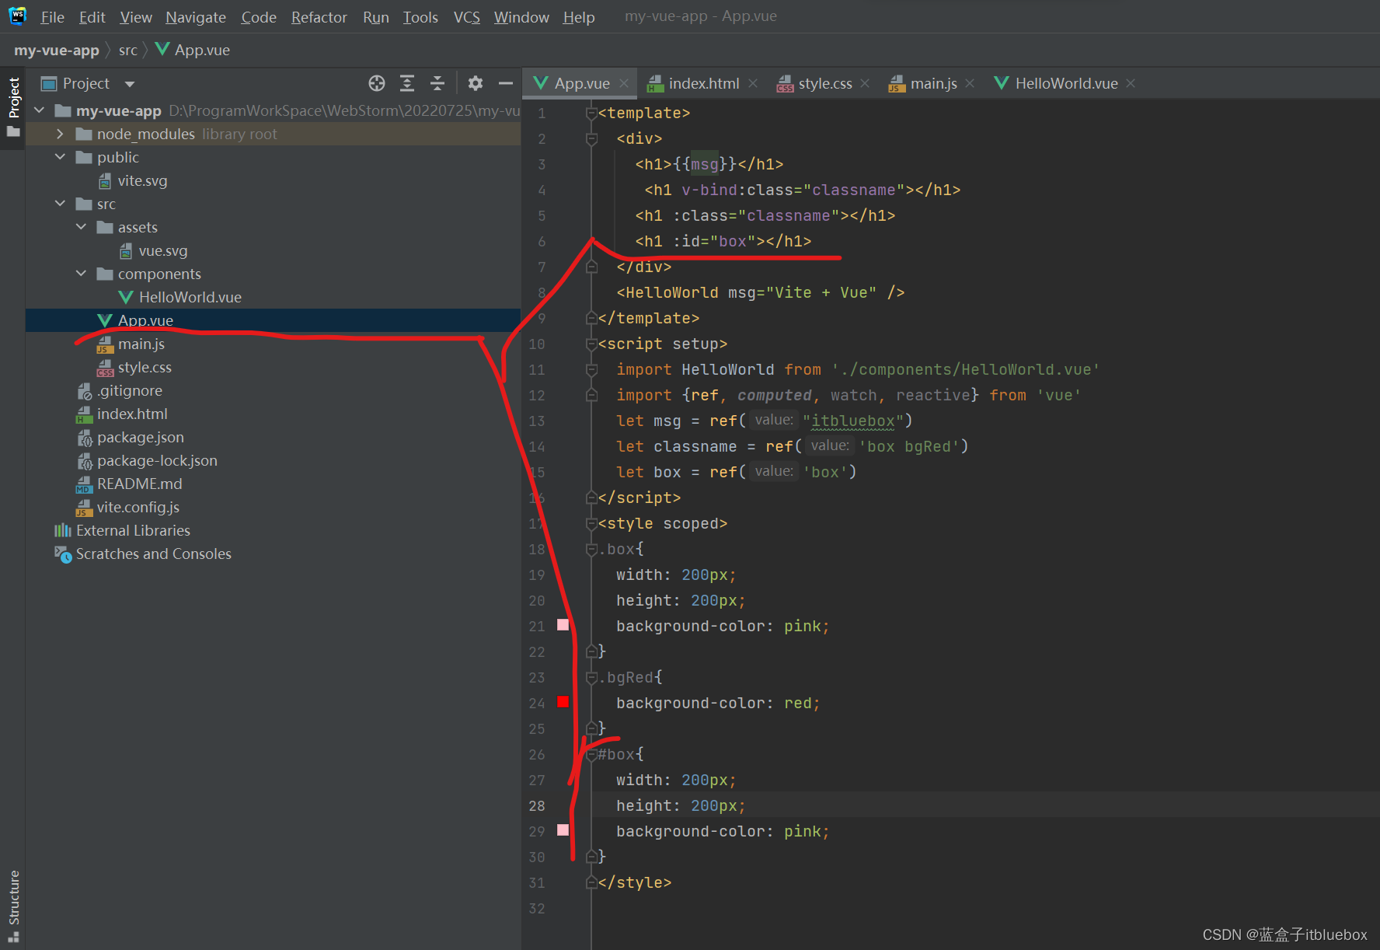
Task: Select .gitignore file
Action: [x=120, y=390]
